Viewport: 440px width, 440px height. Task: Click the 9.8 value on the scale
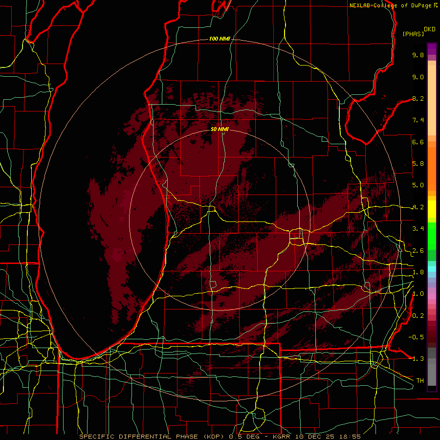coord(418,55)
